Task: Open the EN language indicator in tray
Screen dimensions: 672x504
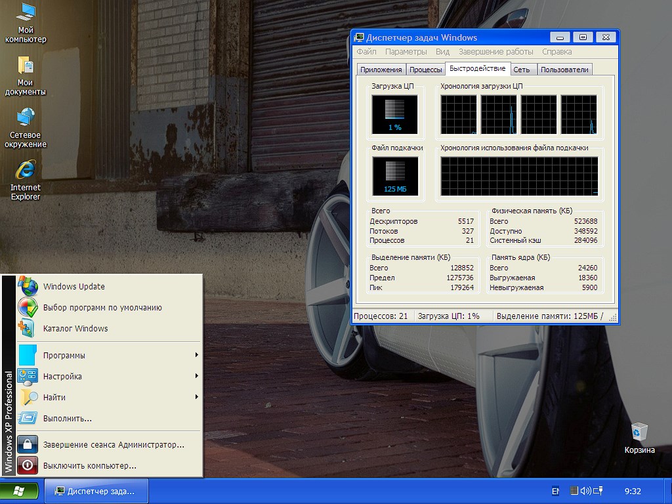Action: coord(555,491)
